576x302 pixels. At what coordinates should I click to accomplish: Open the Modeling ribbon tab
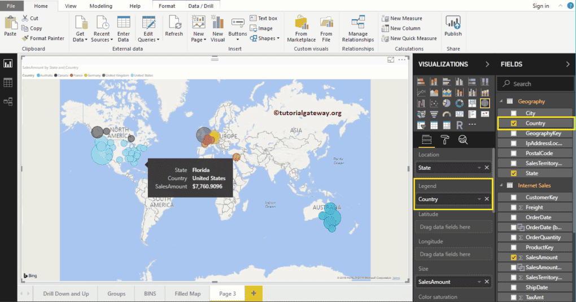coord(101,6)
